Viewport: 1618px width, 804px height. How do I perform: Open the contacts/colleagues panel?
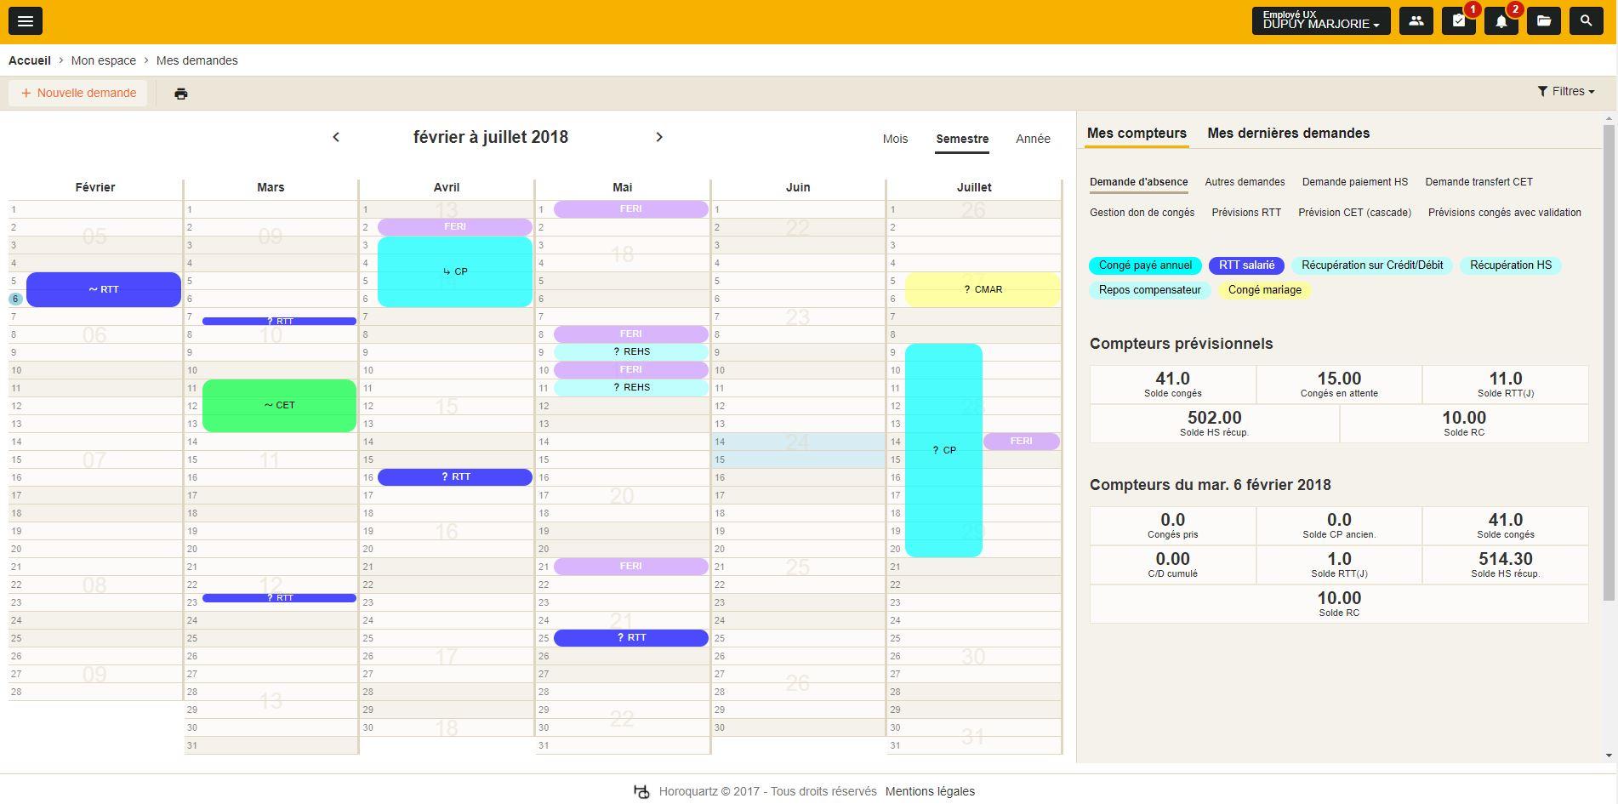pyautogui.click(x=1416, y=20)
